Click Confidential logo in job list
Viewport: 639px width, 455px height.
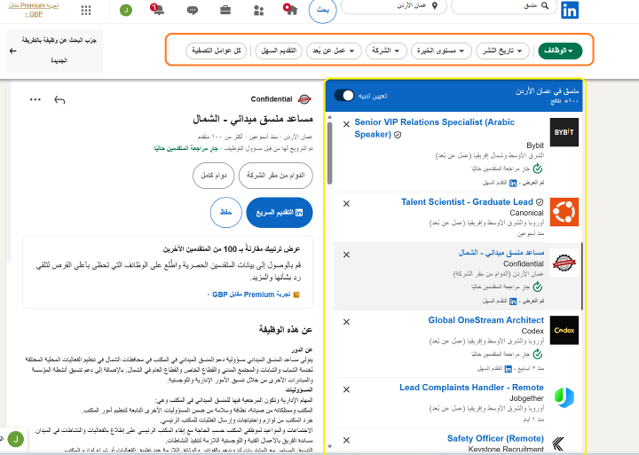point(564,263)
